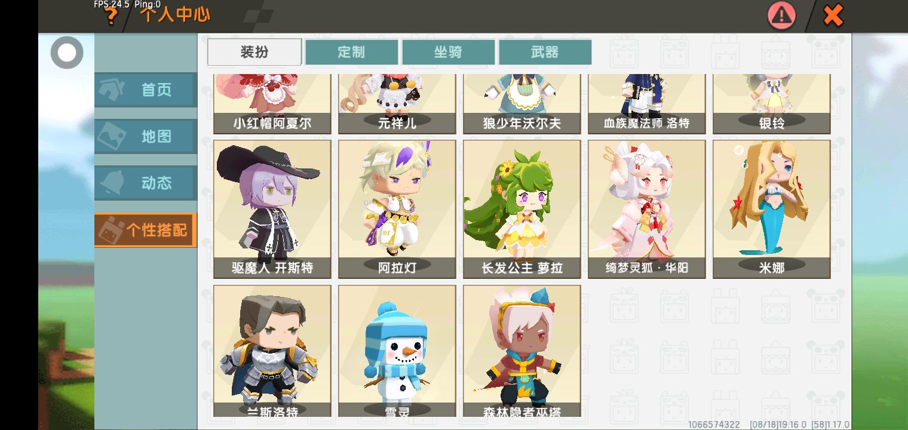Open 动态 notifications sidebar item
This screenshot has height=430, width=908.
146,183
